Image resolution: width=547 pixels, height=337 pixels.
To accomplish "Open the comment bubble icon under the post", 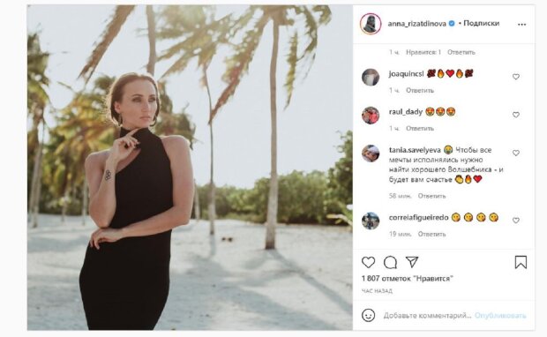I will point(390,262).
